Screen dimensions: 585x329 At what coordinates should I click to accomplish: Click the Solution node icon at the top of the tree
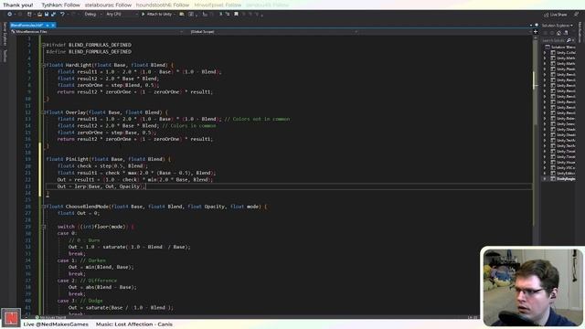coord(548,47)
